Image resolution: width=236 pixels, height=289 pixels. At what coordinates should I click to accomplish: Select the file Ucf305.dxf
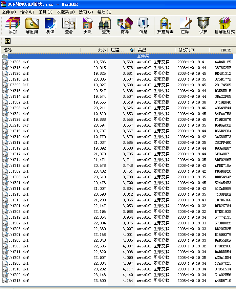19,258
